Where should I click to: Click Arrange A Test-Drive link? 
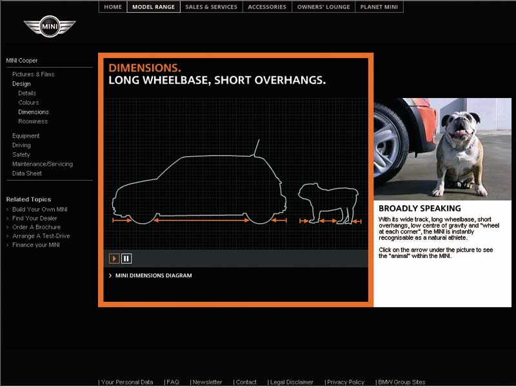pyautogui.click(x=41, y=236)
